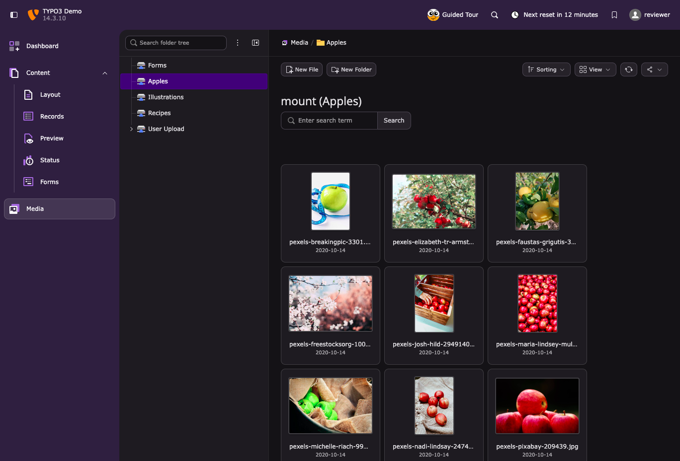The image size is (680, 461).
Task: Open the View dropdown
Action: [x=595, y=69]
